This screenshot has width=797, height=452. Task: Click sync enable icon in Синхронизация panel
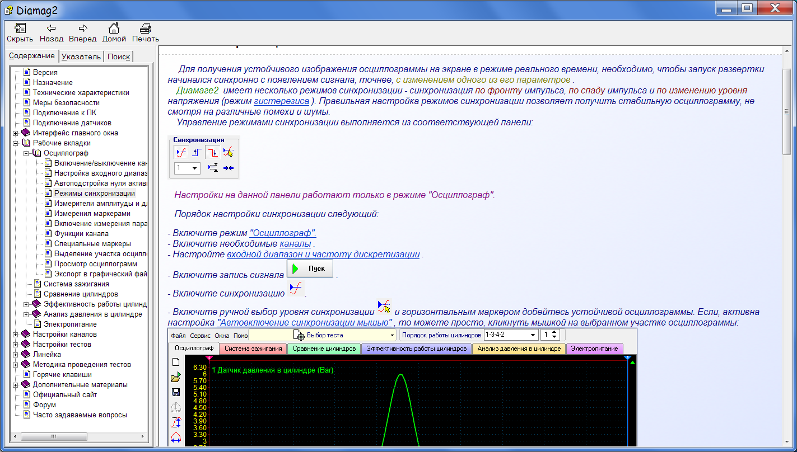(x=181, y=152)
